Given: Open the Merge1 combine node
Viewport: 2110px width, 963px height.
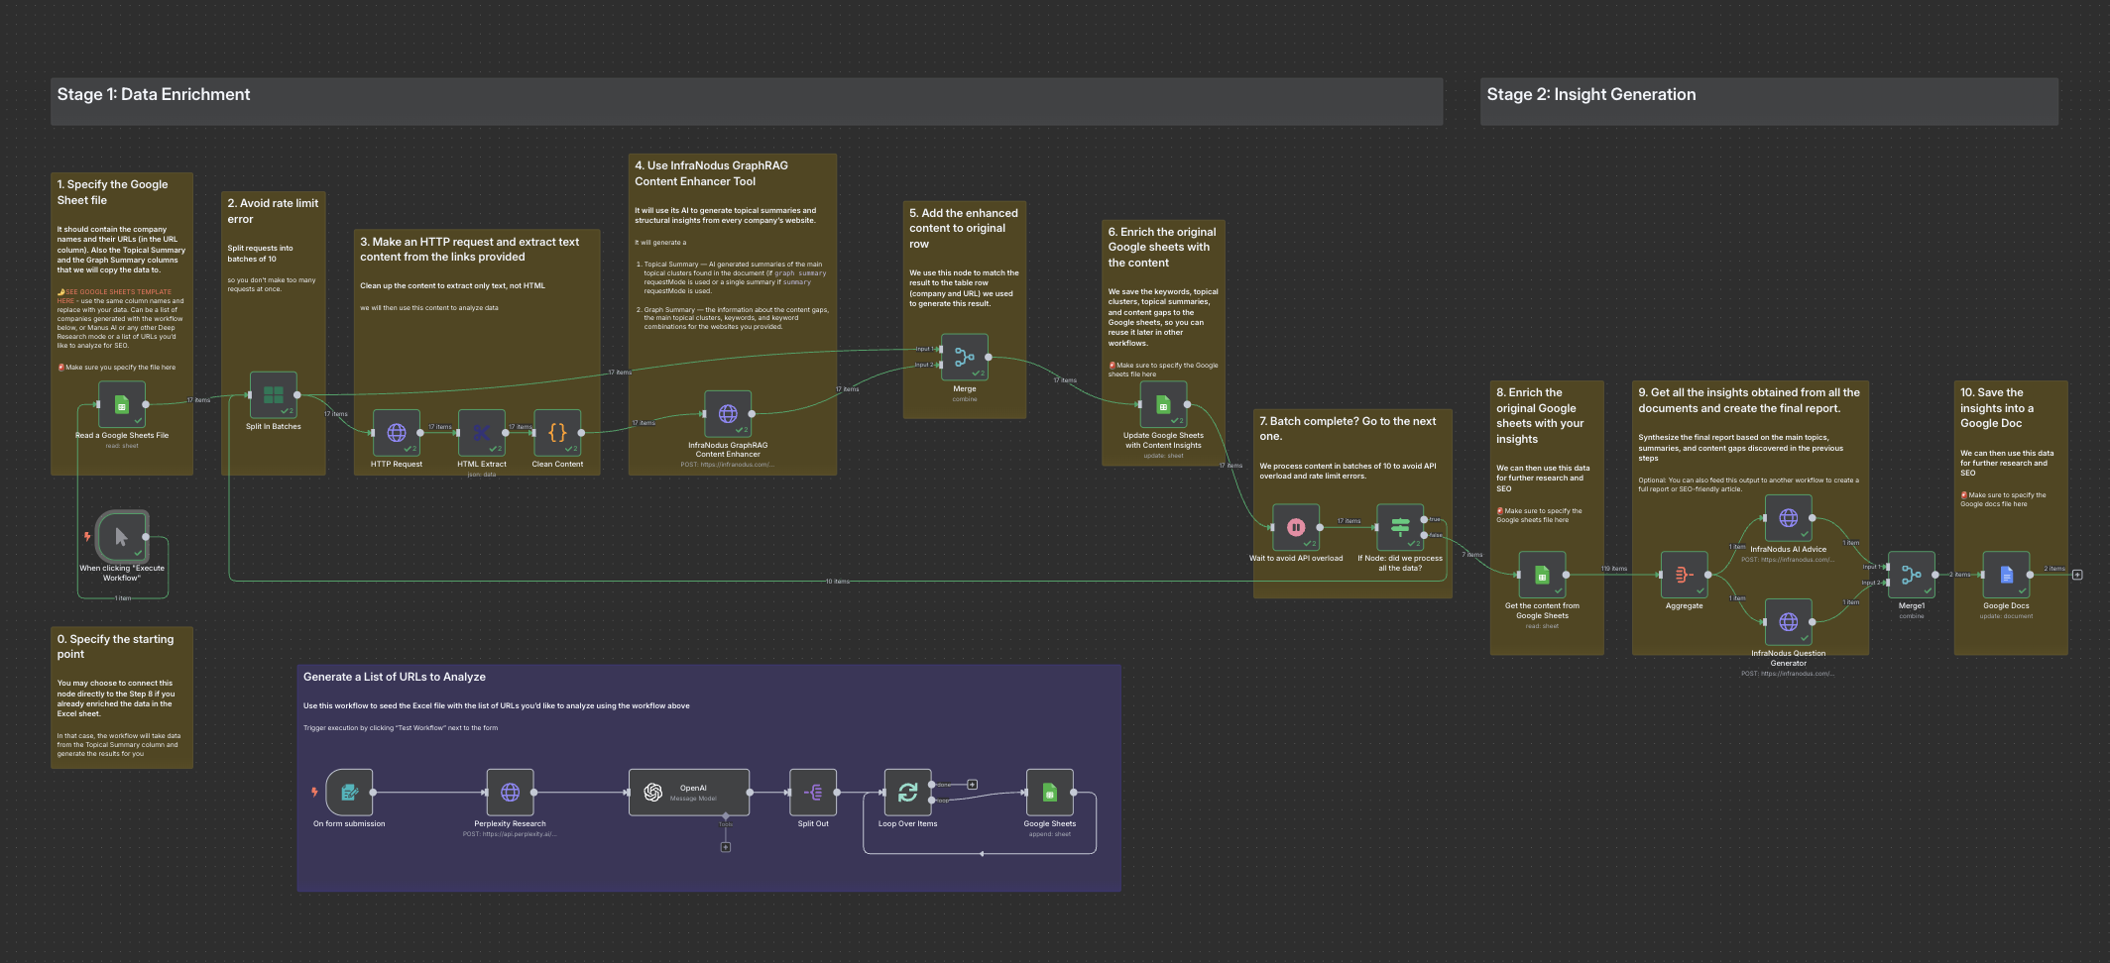Looking at the screenshot, I should [1912, 575].
